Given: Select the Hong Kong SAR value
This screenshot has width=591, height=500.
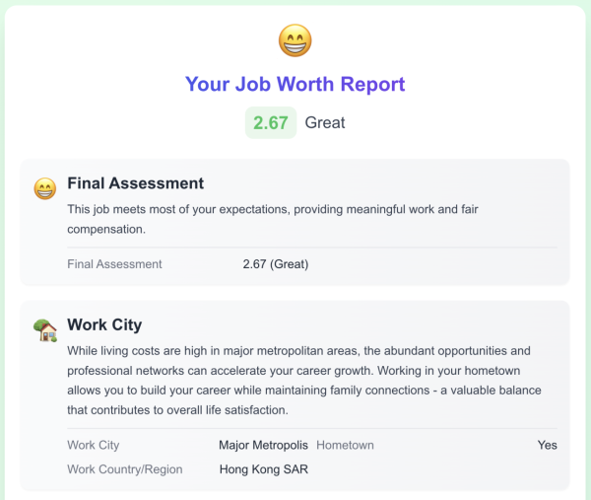Looking at the screenshot, I should pos(263,469).
